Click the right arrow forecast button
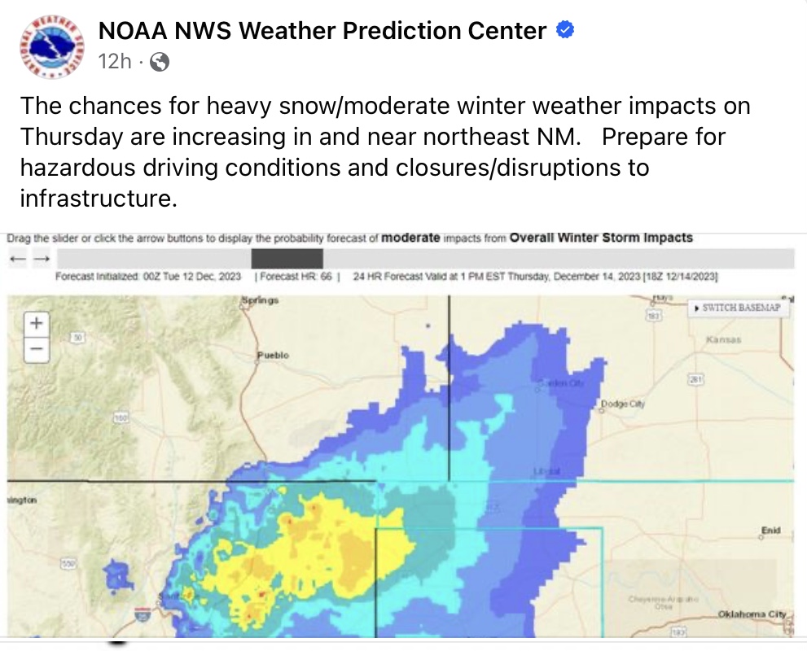807x651 pixels. (42, 259)
